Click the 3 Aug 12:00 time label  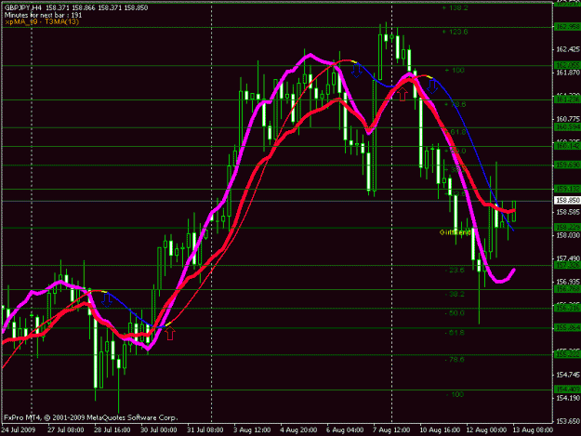[x=252, y=430]
